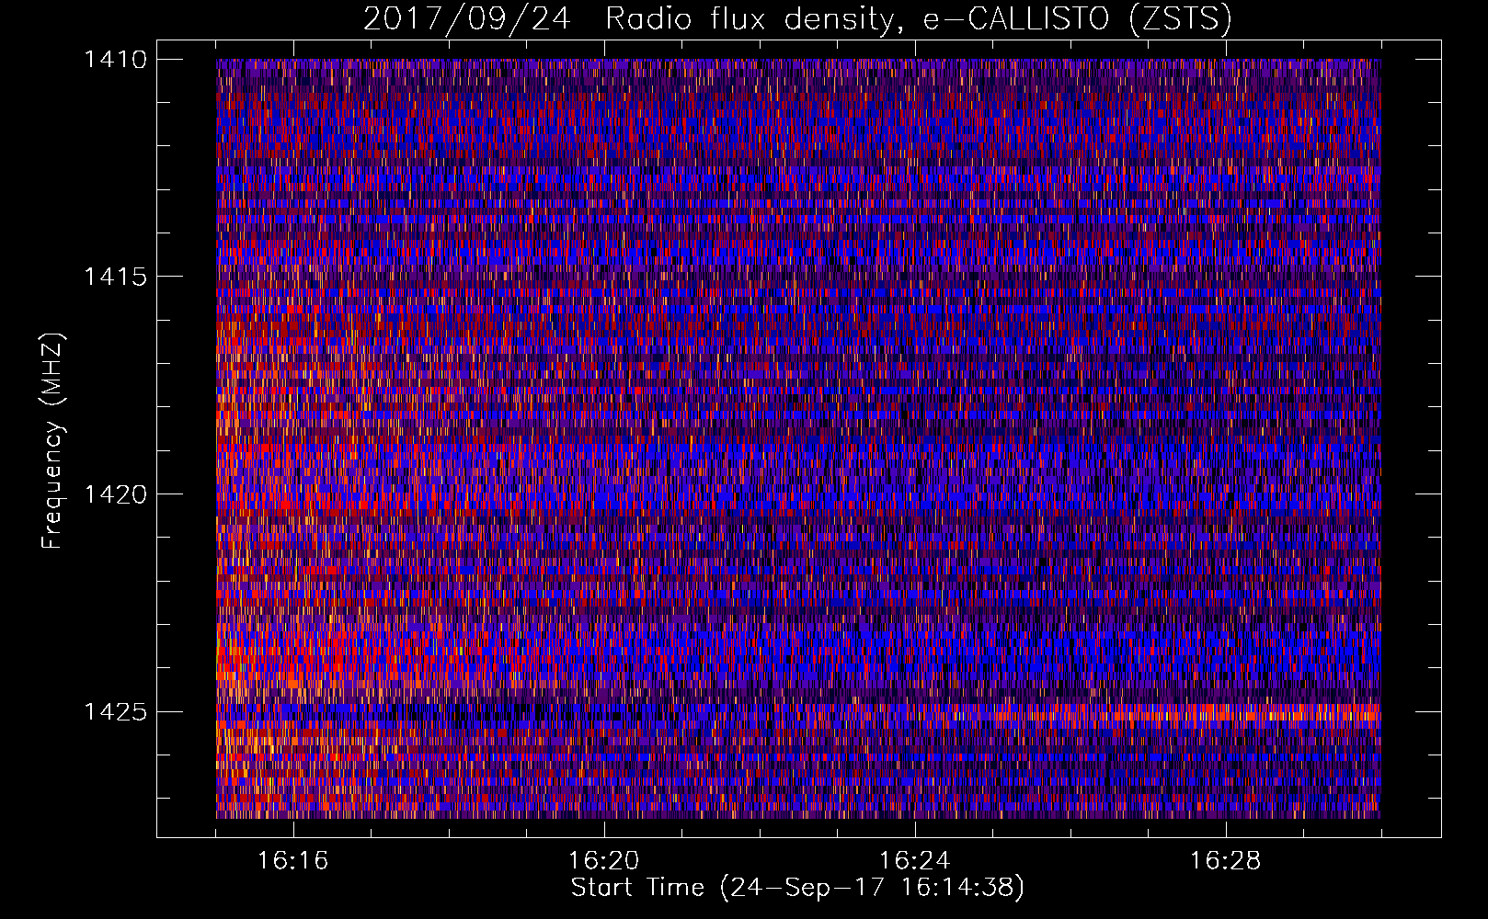Click the 'Frequency (MHZ)' axis label

tap(53, 440)
